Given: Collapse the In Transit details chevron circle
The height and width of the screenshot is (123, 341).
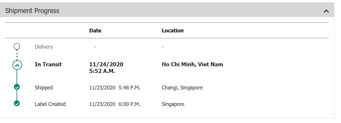Looking at the screenshot, I should 17,65.
